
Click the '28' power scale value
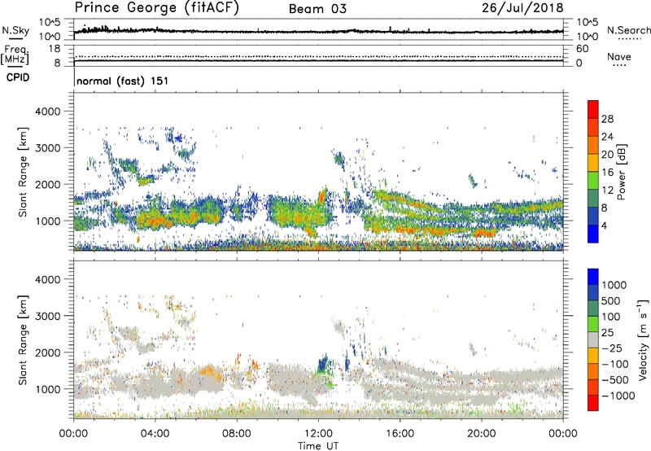[x=607, y=119]
